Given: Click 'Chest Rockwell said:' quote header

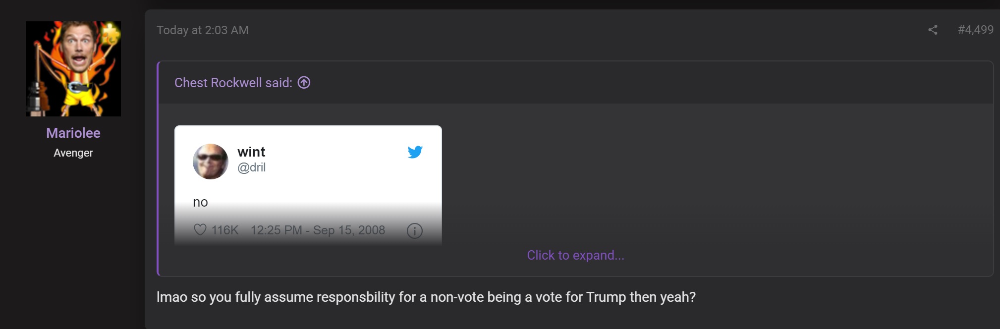Looking at the screenshot, I should (x=233, y=82).
